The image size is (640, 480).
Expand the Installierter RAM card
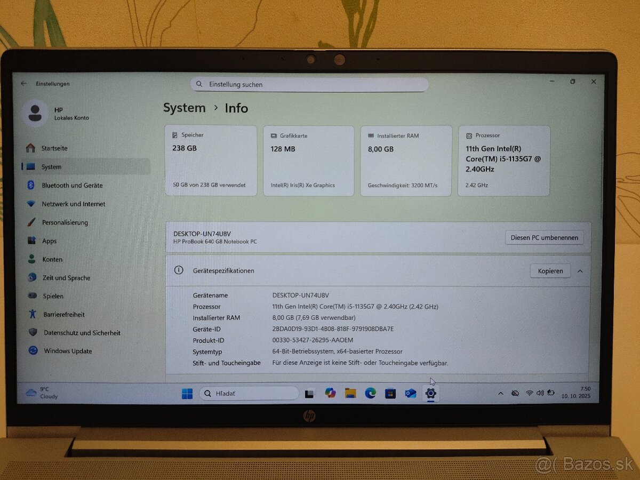(x=406, y=160)
